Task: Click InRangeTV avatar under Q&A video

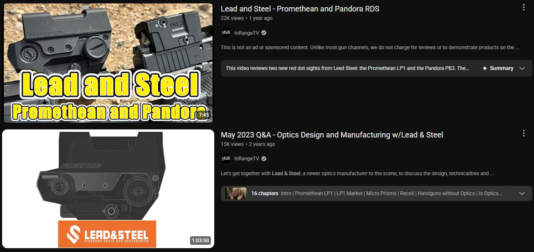Action: [226, 159]
